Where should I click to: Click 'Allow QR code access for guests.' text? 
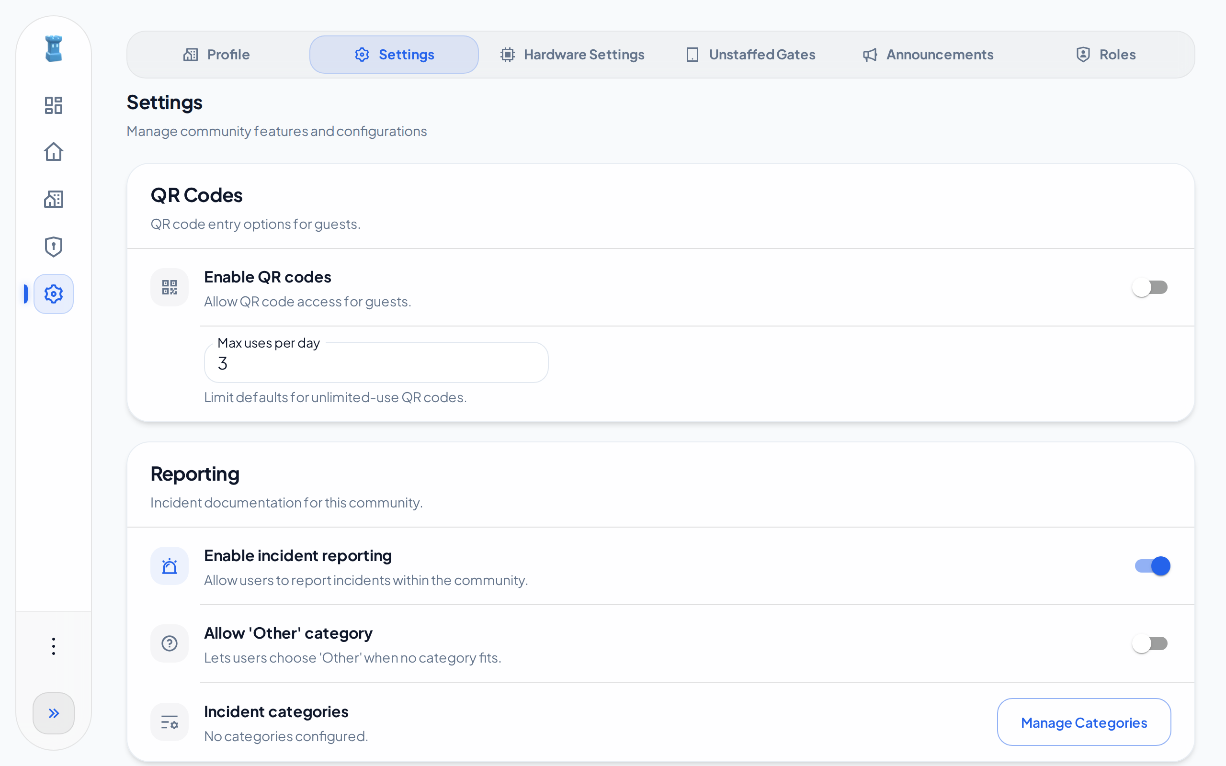307,302
